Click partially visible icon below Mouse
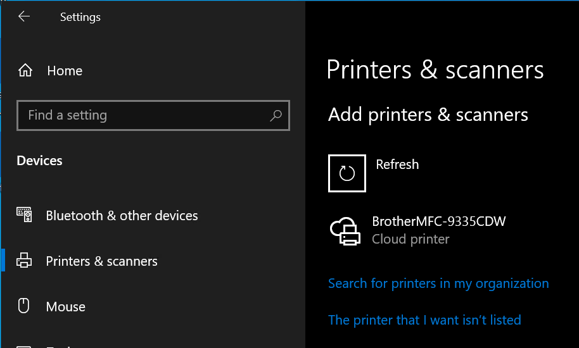Viewport: 579px width, 348px height. pyautogui.click(x=24, y=345)
